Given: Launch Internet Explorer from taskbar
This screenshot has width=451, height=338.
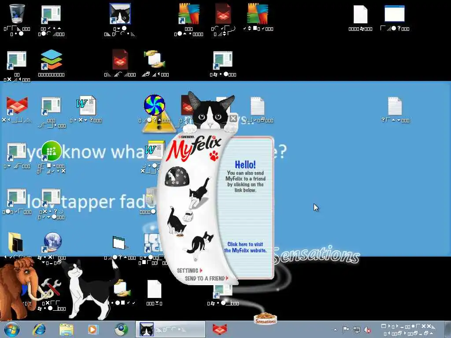Looking at the screenshot, I should [x=39, y=329].
